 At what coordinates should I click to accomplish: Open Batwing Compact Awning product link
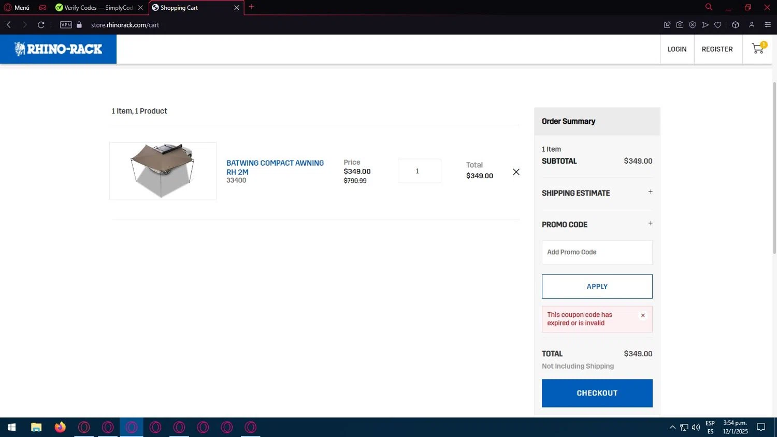(275, 167)
